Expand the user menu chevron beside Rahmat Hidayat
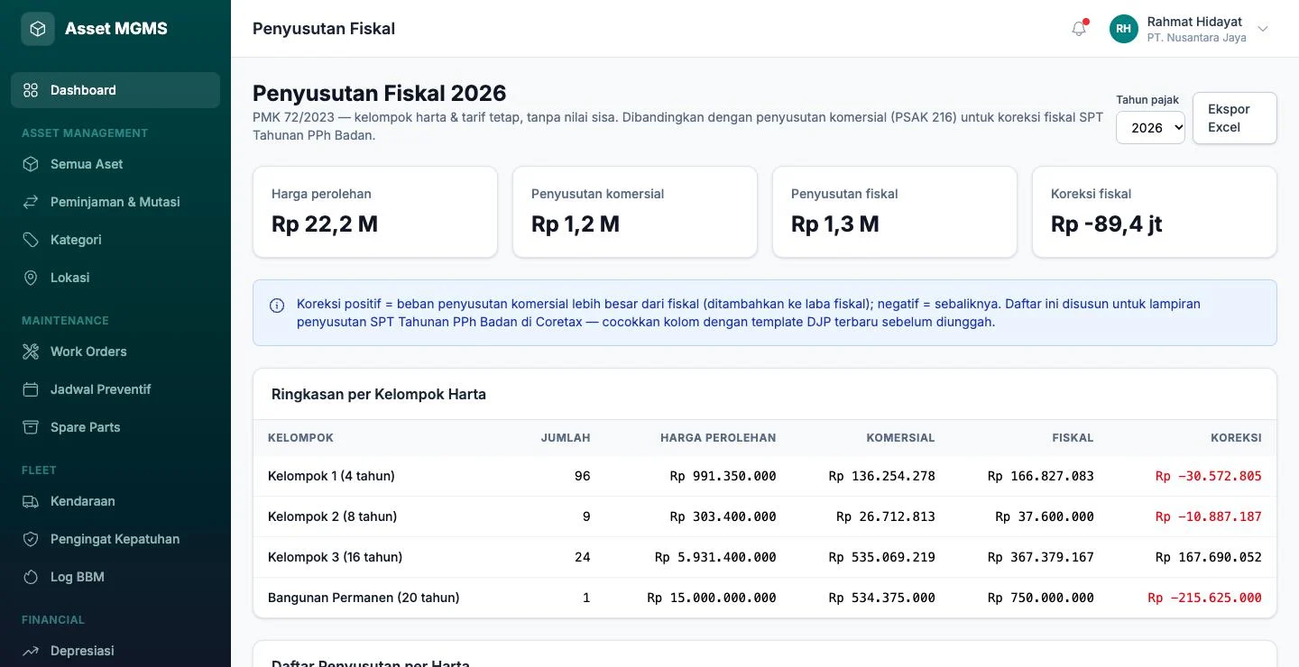The height and width of the screenshot is (667, 1299). pyautogui.click(x=1263, y=29)
